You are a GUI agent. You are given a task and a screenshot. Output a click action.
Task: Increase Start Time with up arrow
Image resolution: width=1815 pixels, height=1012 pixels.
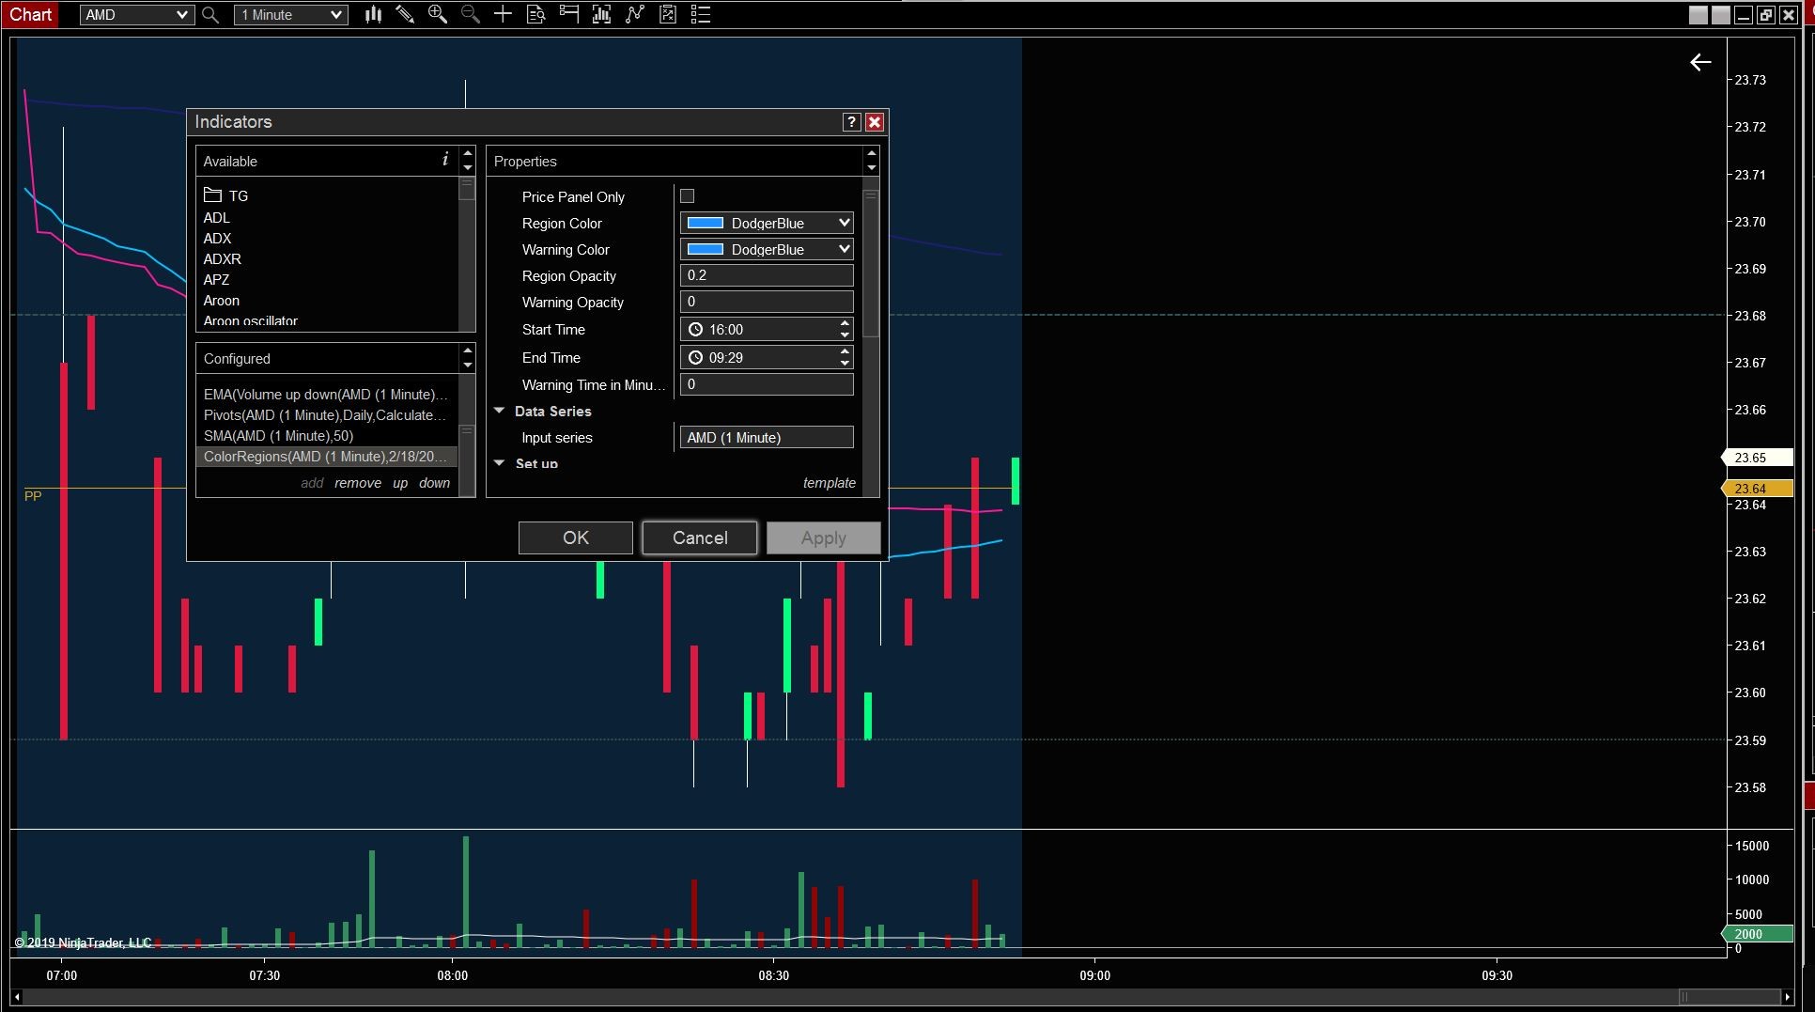point(845,323)
